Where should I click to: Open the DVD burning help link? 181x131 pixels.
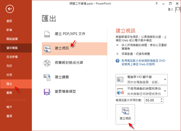143,63
